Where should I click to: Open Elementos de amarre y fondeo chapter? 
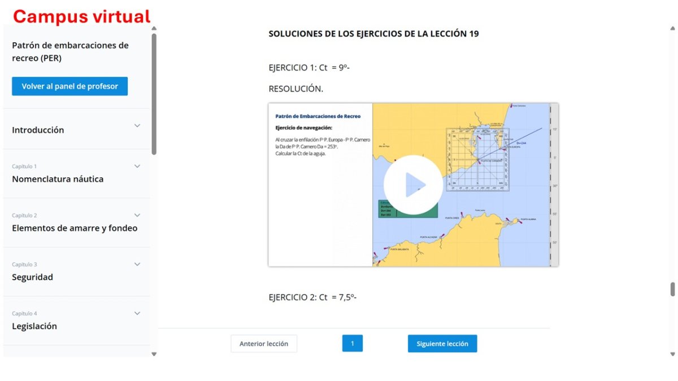75,228
